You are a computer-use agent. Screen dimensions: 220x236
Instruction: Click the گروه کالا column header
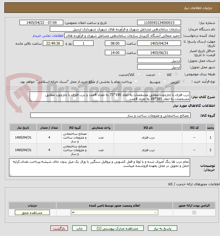[75, 128]
